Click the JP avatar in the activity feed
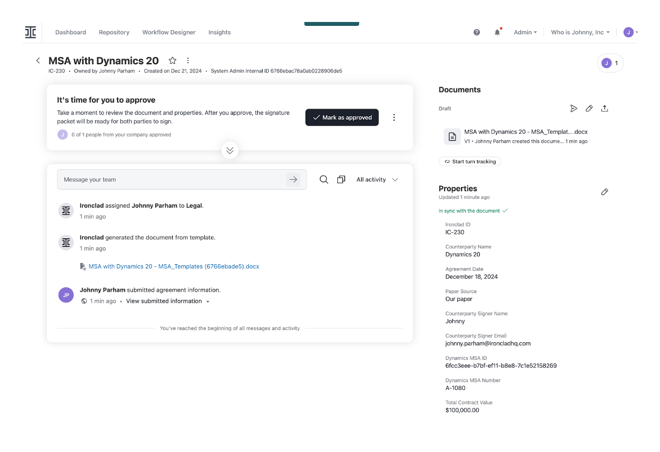This screenshot has height=452, width=660. coord(66,295)
